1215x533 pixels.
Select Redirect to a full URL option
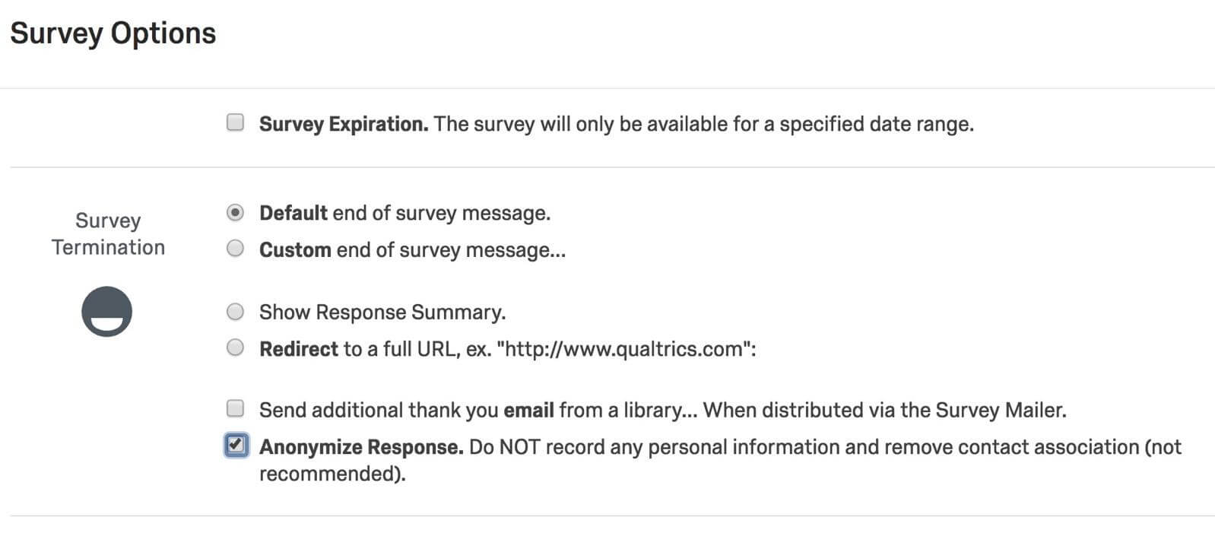coord(236,347)
